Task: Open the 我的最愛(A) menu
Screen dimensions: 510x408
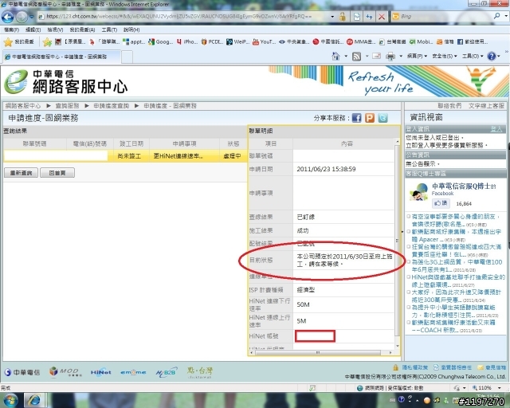Action: [x=82, y=29]
